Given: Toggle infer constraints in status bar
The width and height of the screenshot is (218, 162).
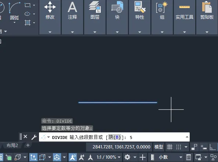Looking at the screenshot, I should [x=194, y=147].
